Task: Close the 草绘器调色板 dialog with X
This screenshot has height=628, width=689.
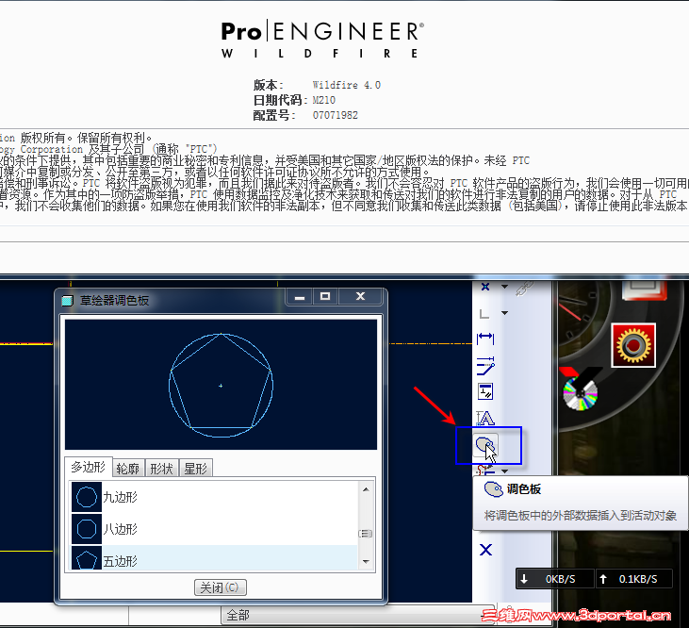Action: tap(360, 297)
